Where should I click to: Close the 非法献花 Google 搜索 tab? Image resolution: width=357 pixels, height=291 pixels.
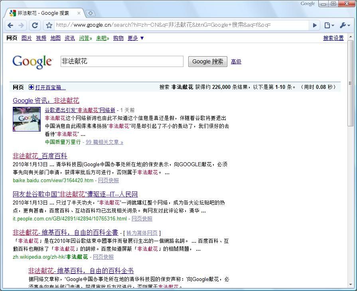(x=79, y=13)
